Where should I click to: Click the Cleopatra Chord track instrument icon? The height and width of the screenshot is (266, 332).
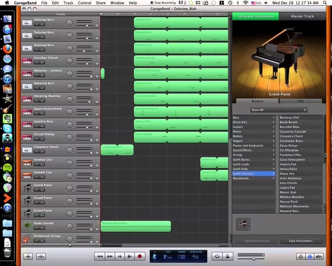[x=27, y=150]
